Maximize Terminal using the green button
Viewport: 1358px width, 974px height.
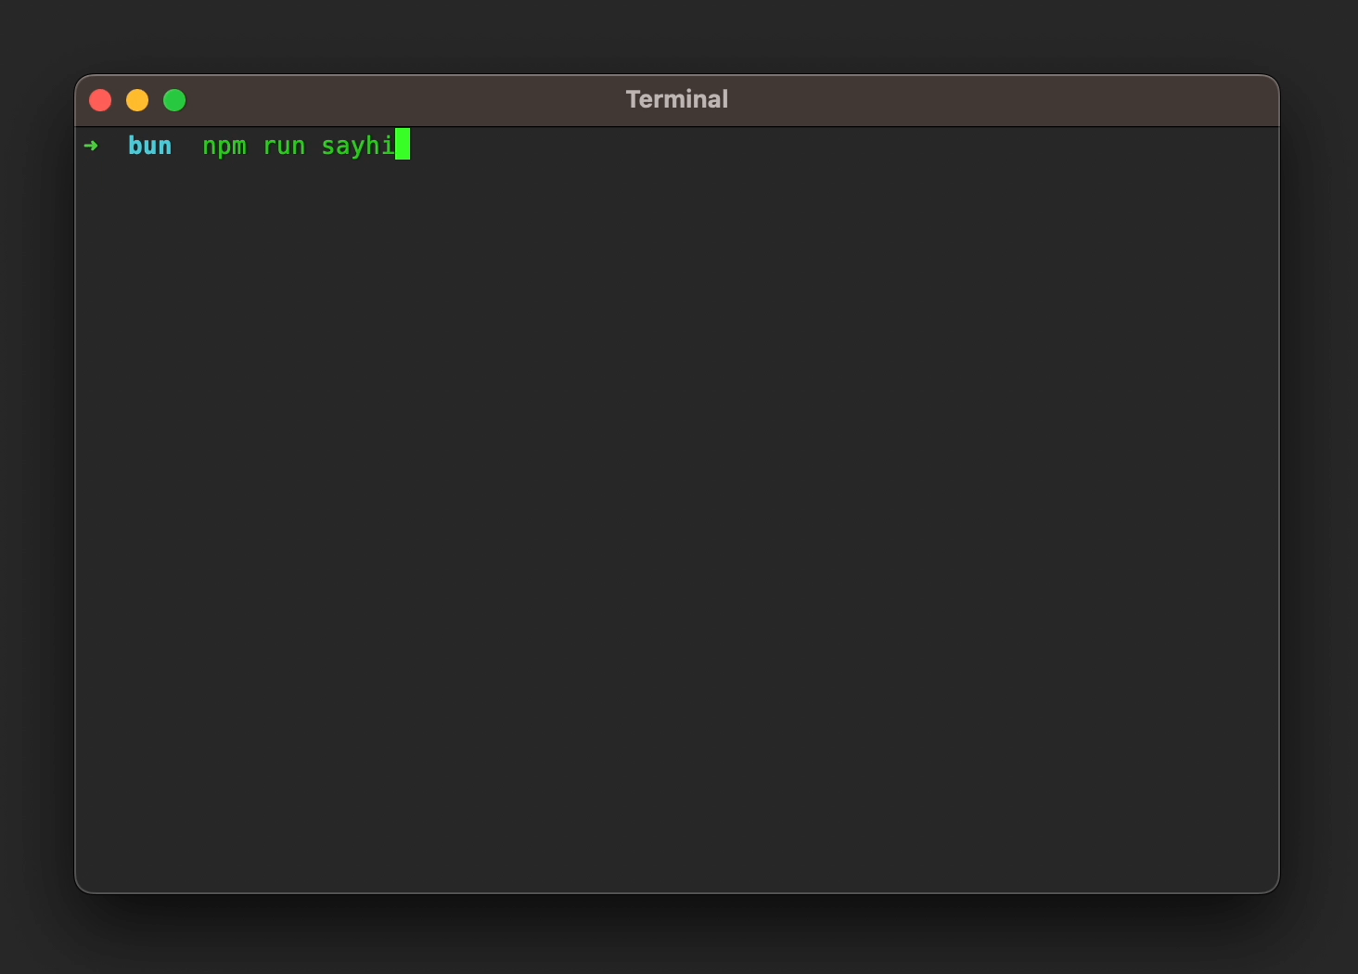[174, 100]
